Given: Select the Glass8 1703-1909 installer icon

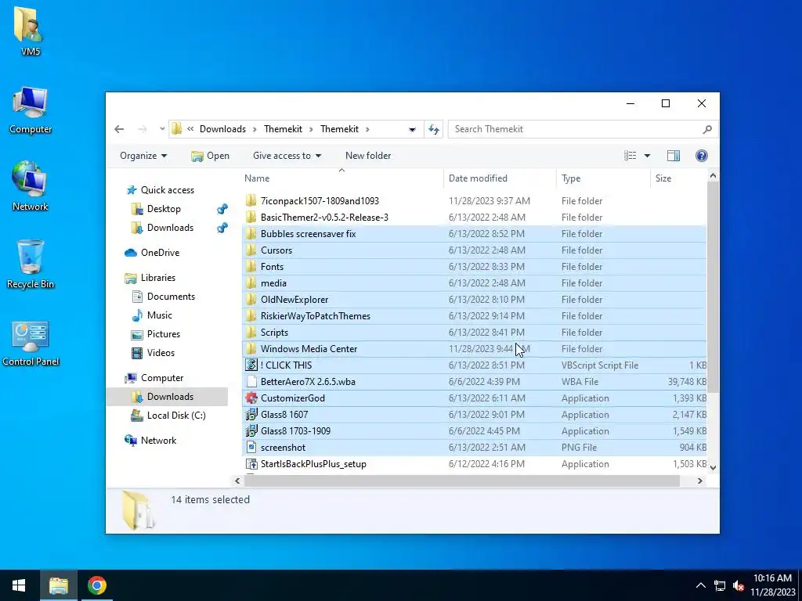Looking at the screenshot, I should [251, 431].
